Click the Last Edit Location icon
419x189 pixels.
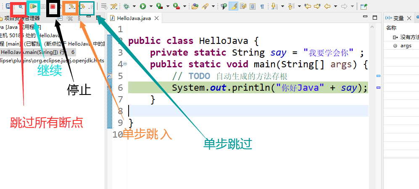click(x=308, y=6)
